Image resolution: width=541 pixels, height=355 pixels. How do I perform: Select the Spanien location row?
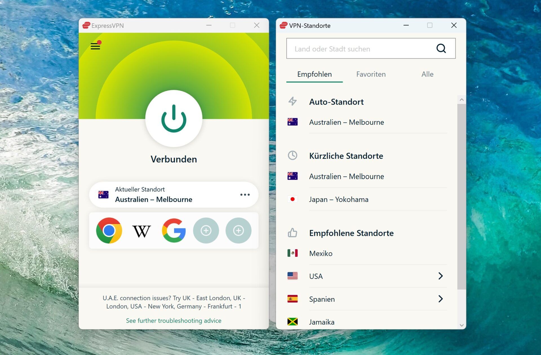[x=367, y=299]
